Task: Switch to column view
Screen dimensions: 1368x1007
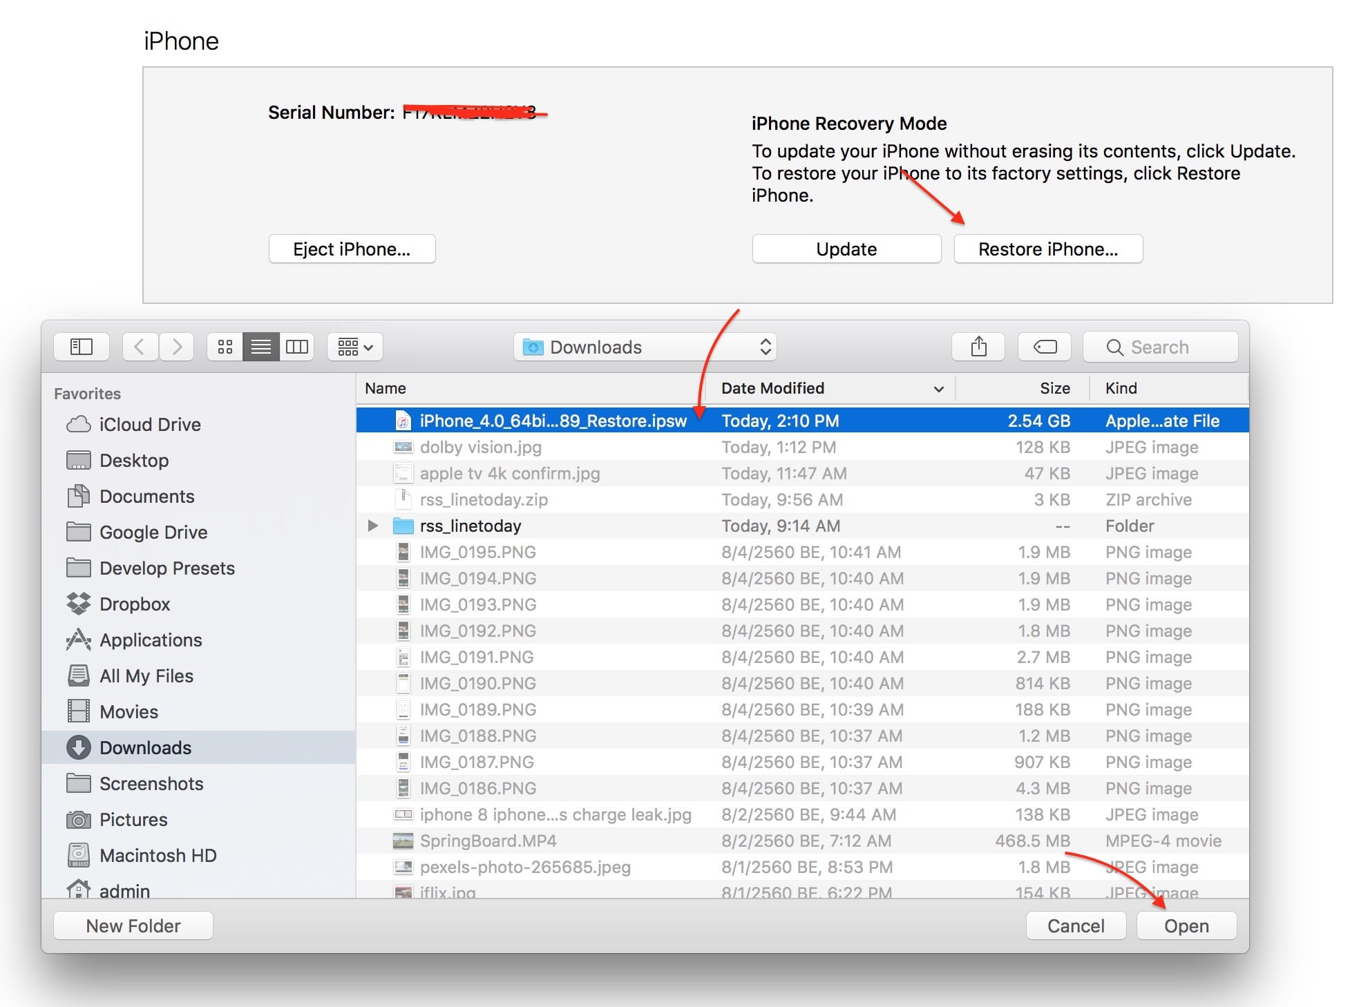Action: pos(296,346)
